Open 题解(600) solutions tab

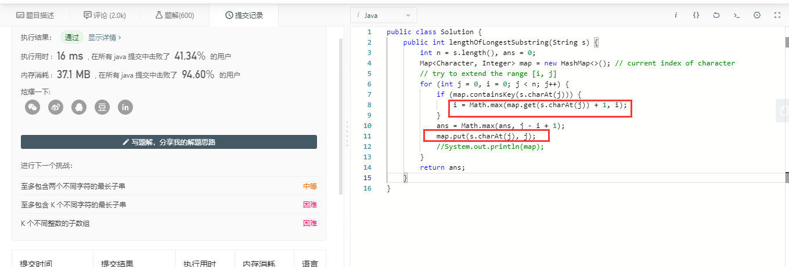point(175,15)
